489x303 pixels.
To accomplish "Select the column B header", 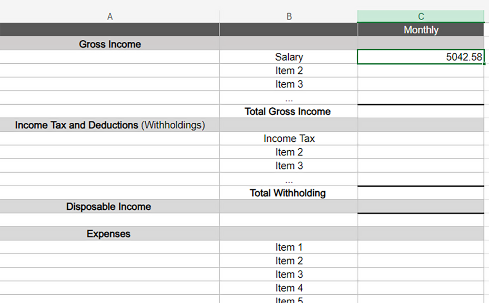I will click(289, 16).
